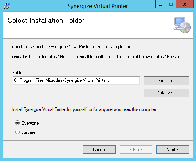Cancel the installation
The image size is (196, 161).
(99, 150)
